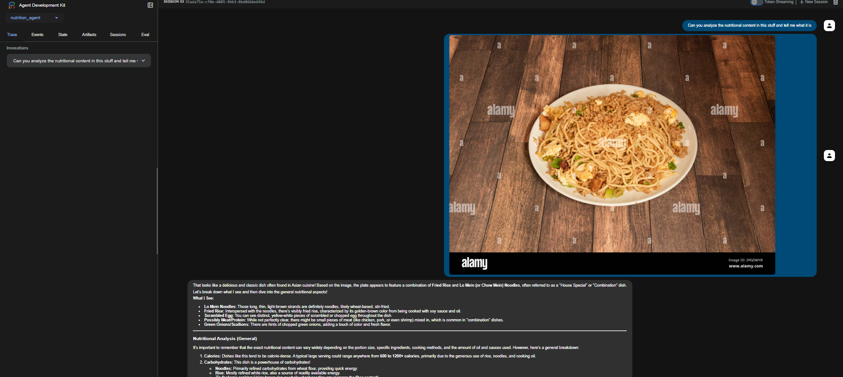Go to the Sessions tab
Screen dimensions: 843x377
118,35
